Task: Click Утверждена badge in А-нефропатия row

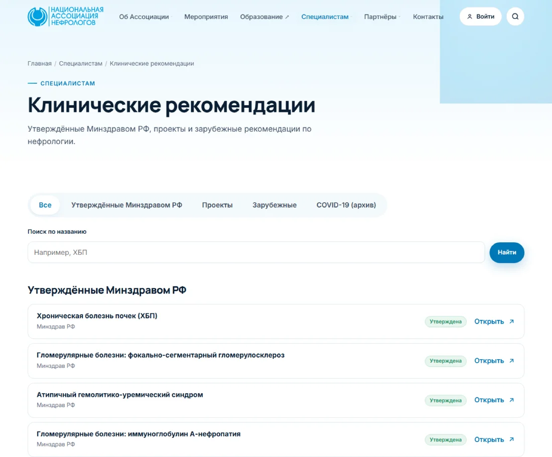Action: click(445, 440)
